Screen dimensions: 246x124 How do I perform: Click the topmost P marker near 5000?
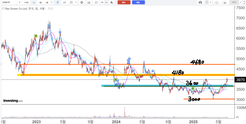point(129,59)
